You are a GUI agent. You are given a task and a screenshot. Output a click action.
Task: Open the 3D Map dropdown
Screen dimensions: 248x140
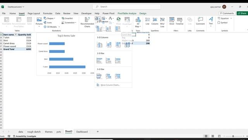pyautogui.click(x=140, y=26)
